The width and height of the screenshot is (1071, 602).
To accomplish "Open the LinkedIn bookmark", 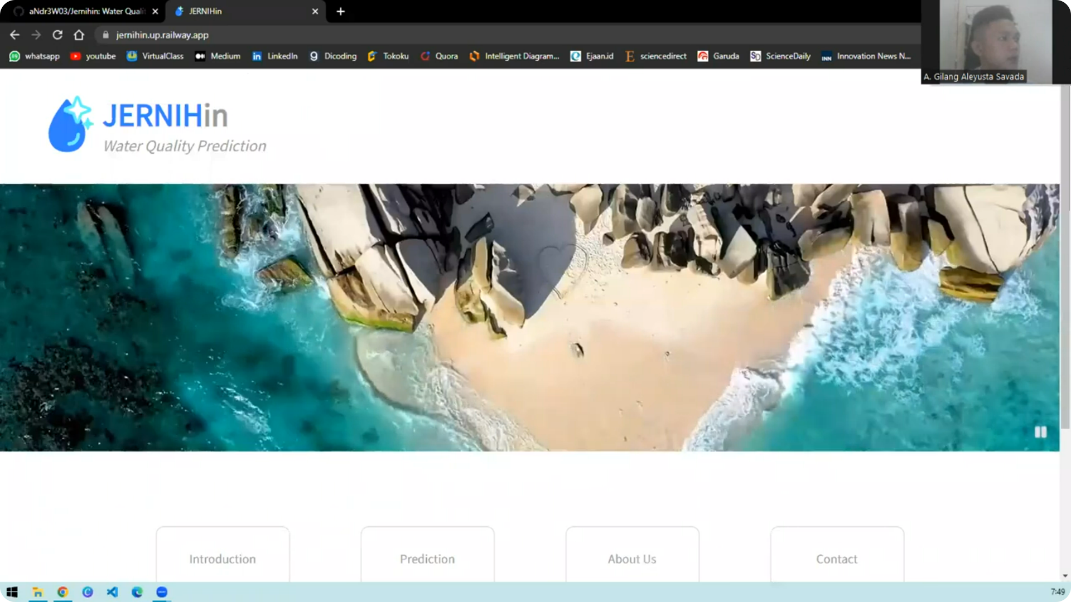I will pyautogui.click(x=275, y=56).
